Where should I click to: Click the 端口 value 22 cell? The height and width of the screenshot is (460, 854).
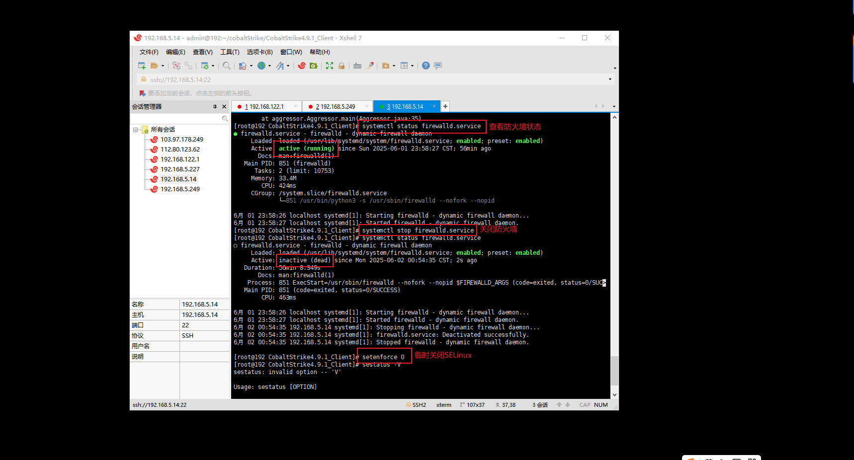204,325
